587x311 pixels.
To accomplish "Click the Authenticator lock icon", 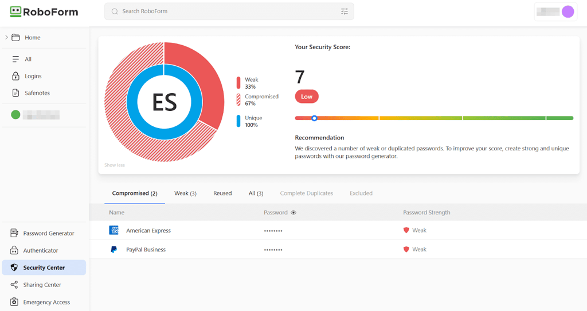I will [x=14, y=250].
